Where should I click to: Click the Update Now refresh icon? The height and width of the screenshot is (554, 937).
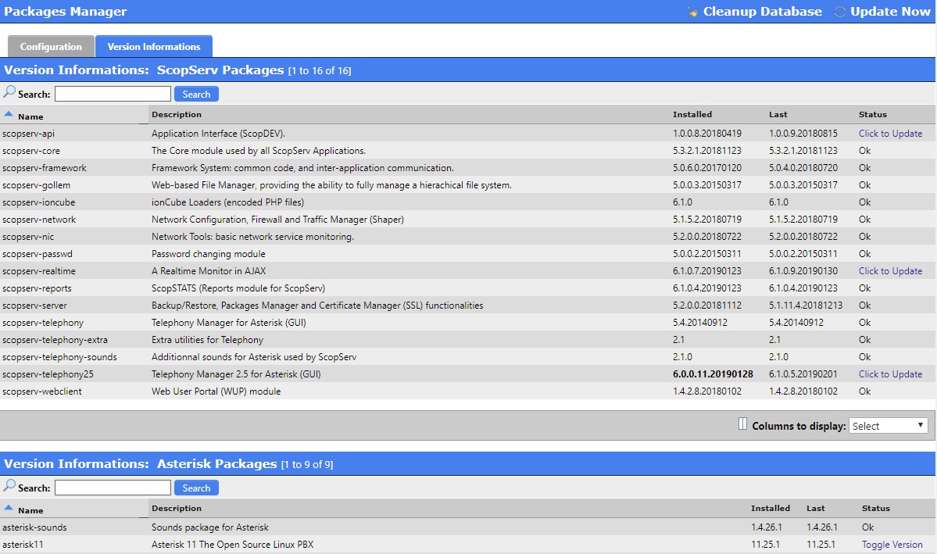tap(839, 12)
